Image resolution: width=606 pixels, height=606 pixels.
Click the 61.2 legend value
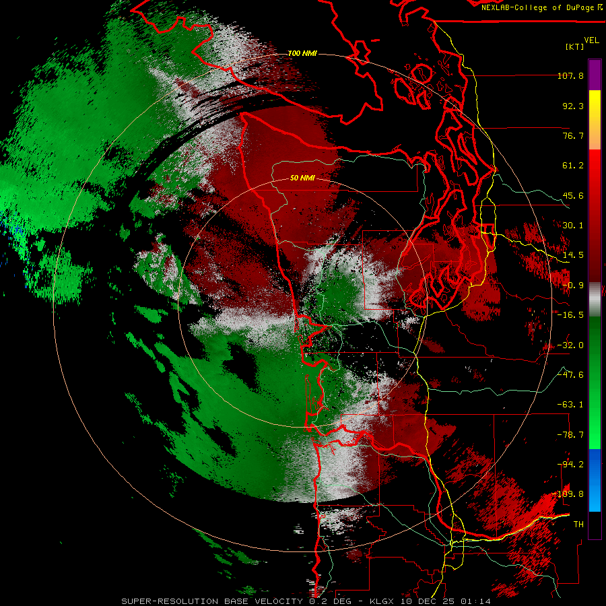pyautogui.click(x=573, y=166)
